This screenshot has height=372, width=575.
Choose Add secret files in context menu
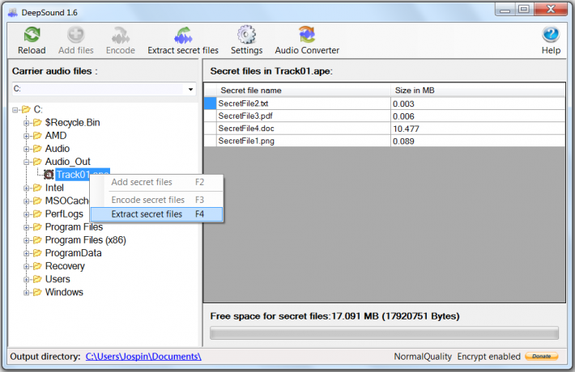[x=157, y=182]
